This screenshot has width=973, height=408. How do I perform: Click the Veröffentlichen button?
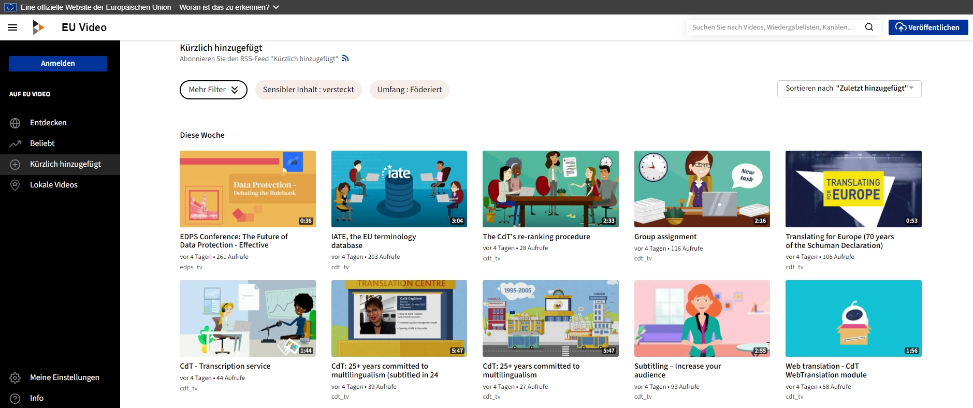pyautogui.click(x=928, y=27)
